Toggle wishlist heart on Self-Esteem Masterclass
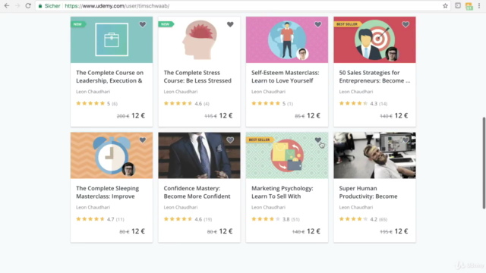 pyautogui.click(x=317, y=24)
